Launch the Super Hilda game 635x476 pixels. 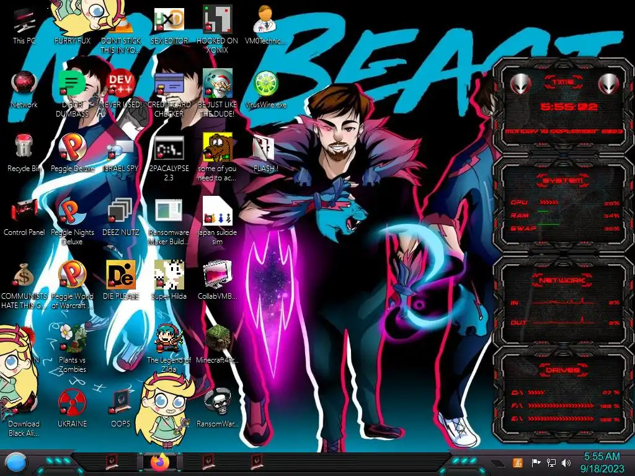pos(169,276)
